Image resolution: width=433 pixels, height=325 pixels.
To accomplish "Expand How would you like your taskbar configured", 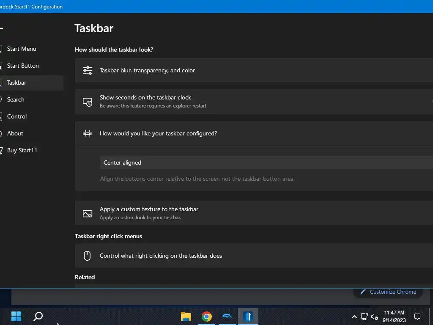I will click(x=254, y=133).
